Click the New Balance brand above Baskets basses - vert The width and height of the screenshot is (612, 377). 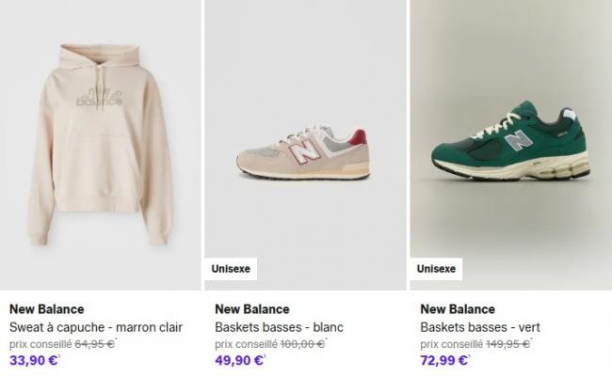458,309
